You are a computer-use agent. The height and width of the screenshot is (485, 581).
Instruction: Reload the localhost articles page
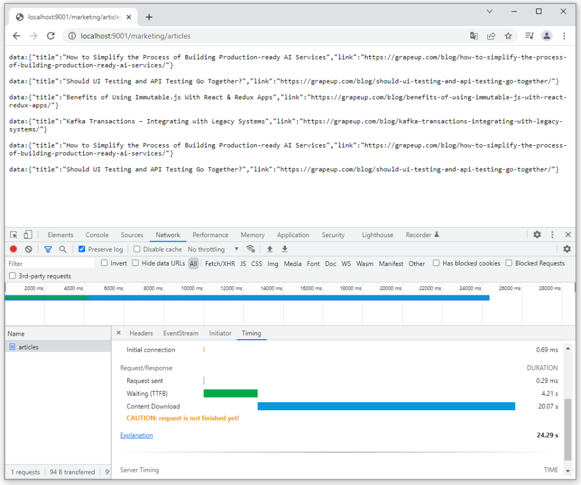50,36
